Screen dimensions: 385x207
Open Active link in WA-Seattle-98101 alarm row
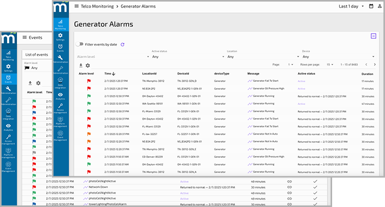[x=301, y=104]
